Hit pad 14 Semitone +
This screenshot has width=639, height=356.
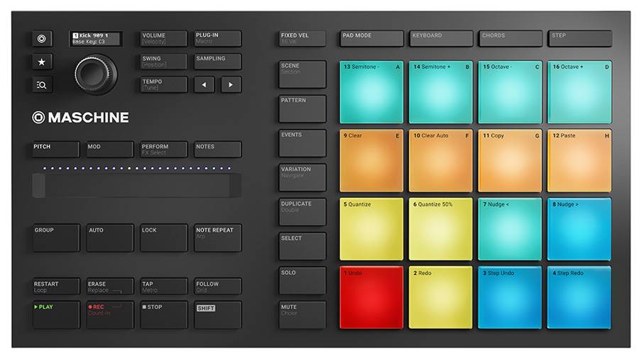441,92
